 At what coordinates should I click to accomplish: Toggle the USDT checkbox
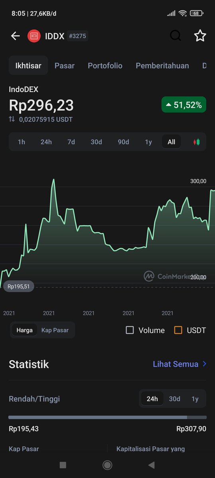[178, 330]
